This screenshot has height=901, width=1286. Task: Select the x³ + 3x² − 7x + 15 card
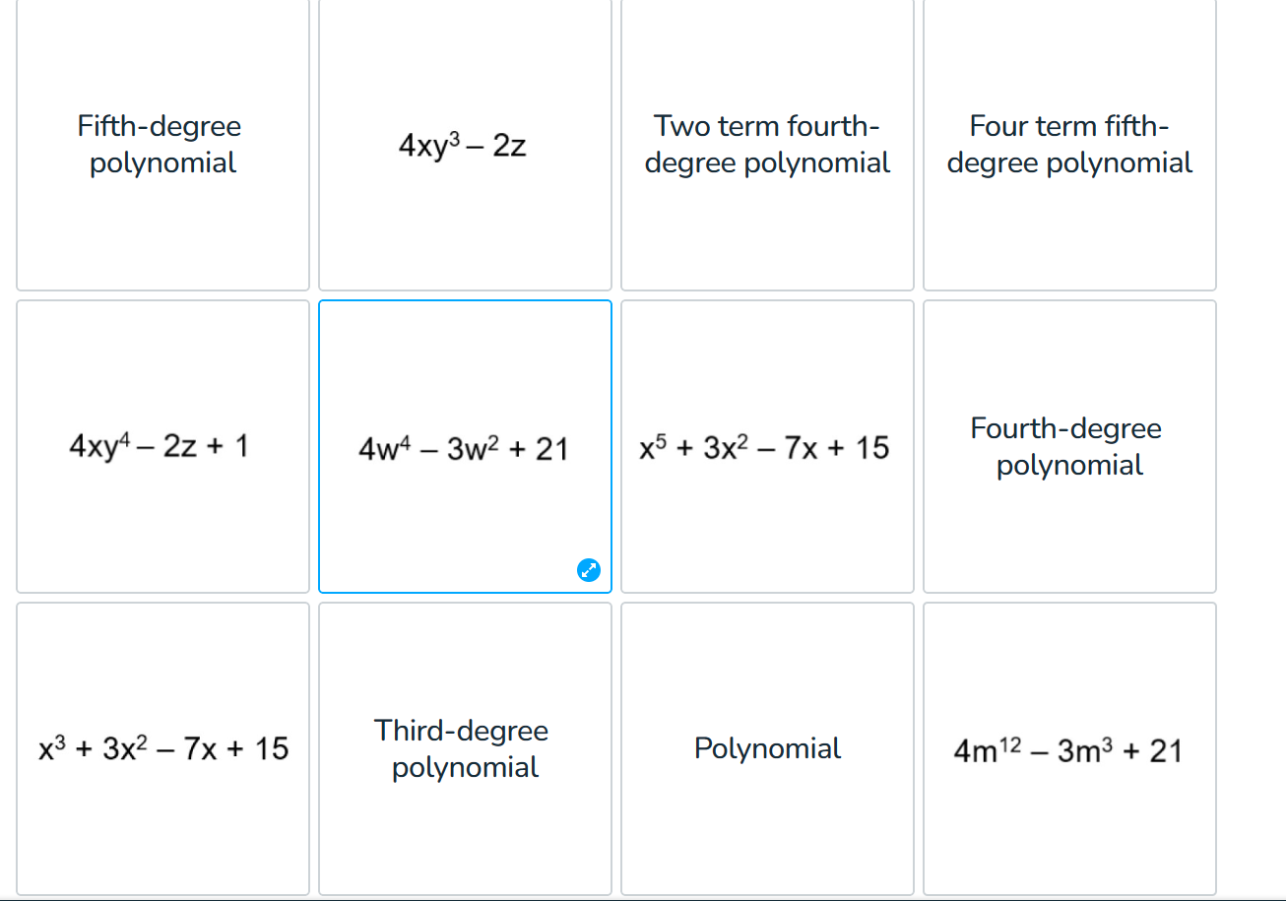[162, 748]
